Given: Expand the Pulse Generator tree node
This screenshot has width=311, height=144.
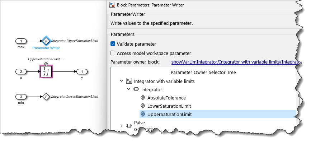Looking at the screenshot, I should (122, 126).
